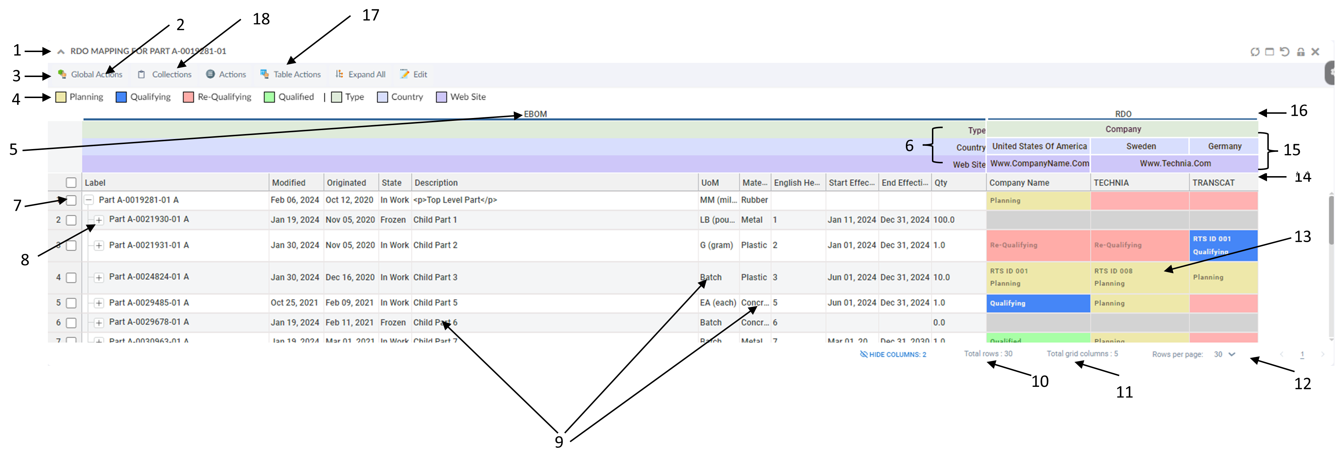
Task: Open the gear settings tab on right edge
Action: pos(1332,73)
